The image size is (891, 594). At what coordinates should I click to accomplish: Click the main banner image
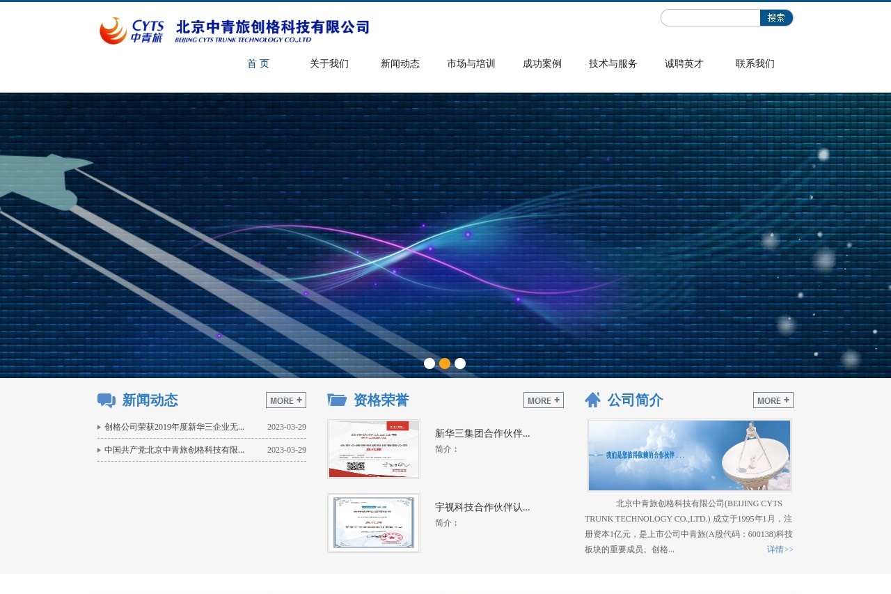pos(445,235)
